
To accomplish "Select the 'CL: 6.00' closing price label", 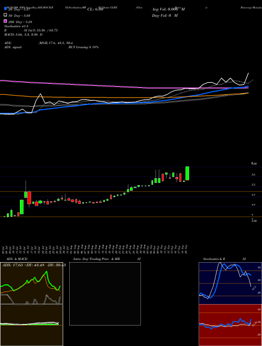I will [x=95, y=9].
